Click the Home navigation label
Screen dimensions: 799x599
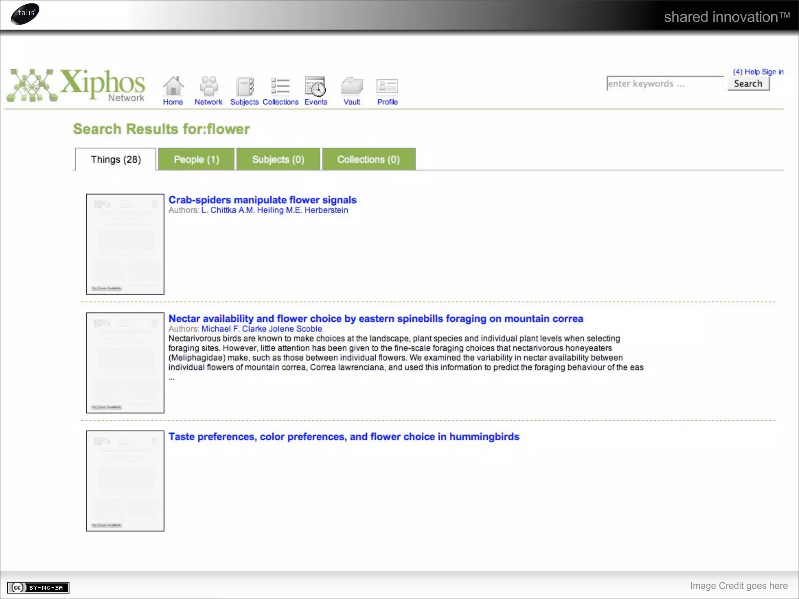pyautogui.click(x=173, y=102)
